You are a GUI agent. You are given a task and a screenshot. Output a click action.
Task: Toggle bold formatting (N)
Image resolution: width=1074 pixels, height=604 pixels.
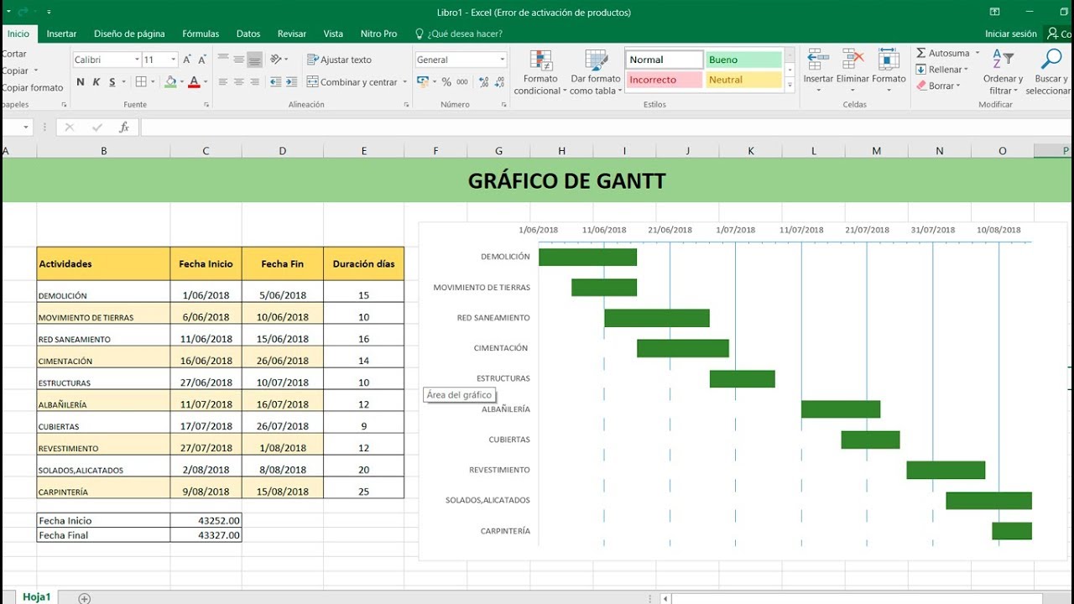point(81,82)
